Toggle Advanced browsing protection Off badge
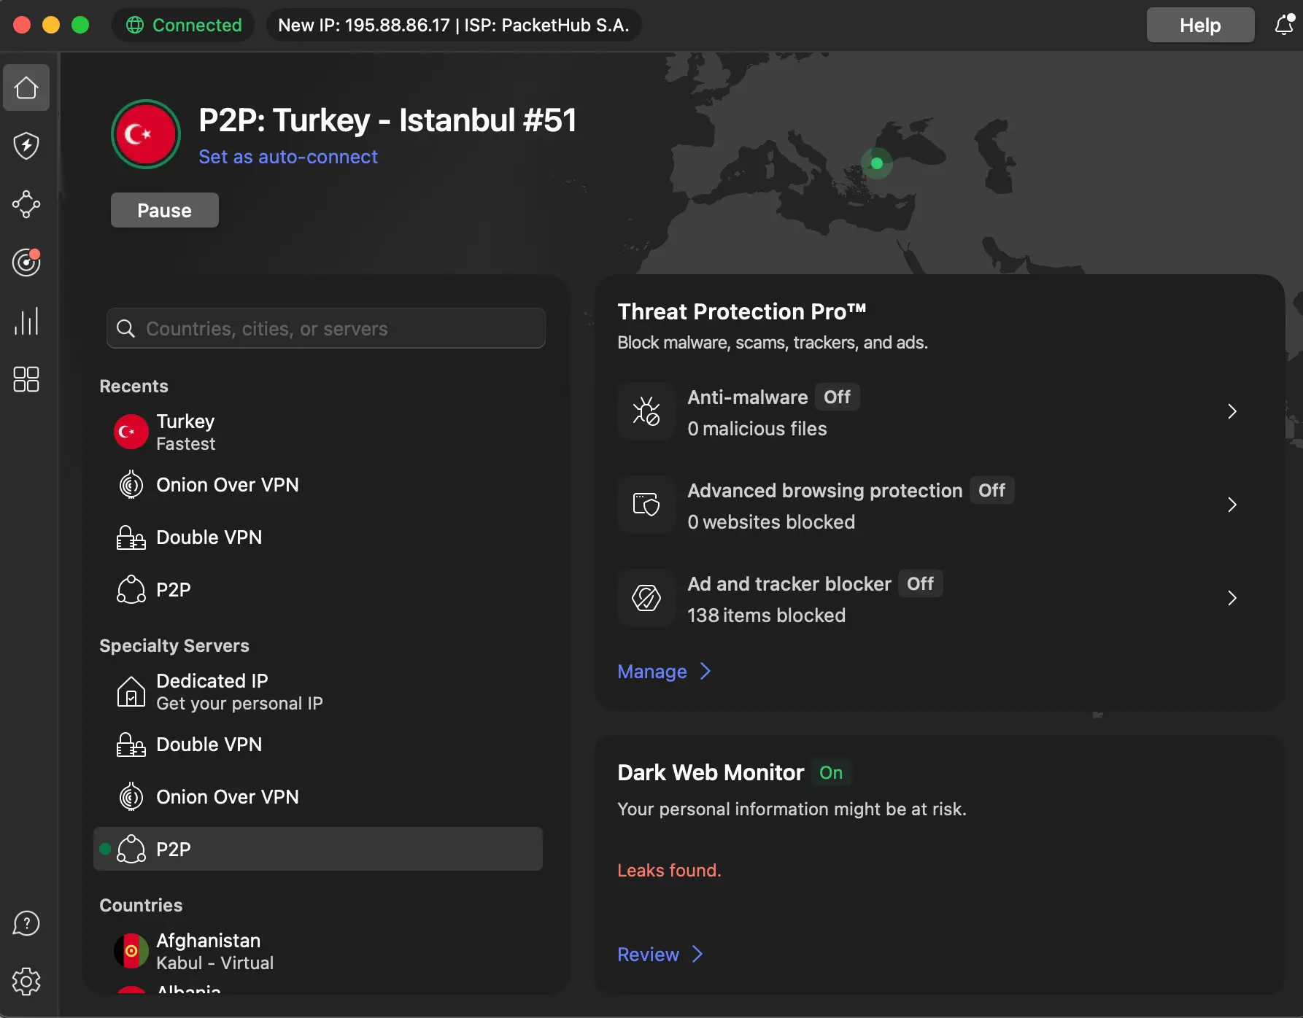The width and height of the screenshot is (1303, 1018). pyautogui.click(x=991, y=491)
